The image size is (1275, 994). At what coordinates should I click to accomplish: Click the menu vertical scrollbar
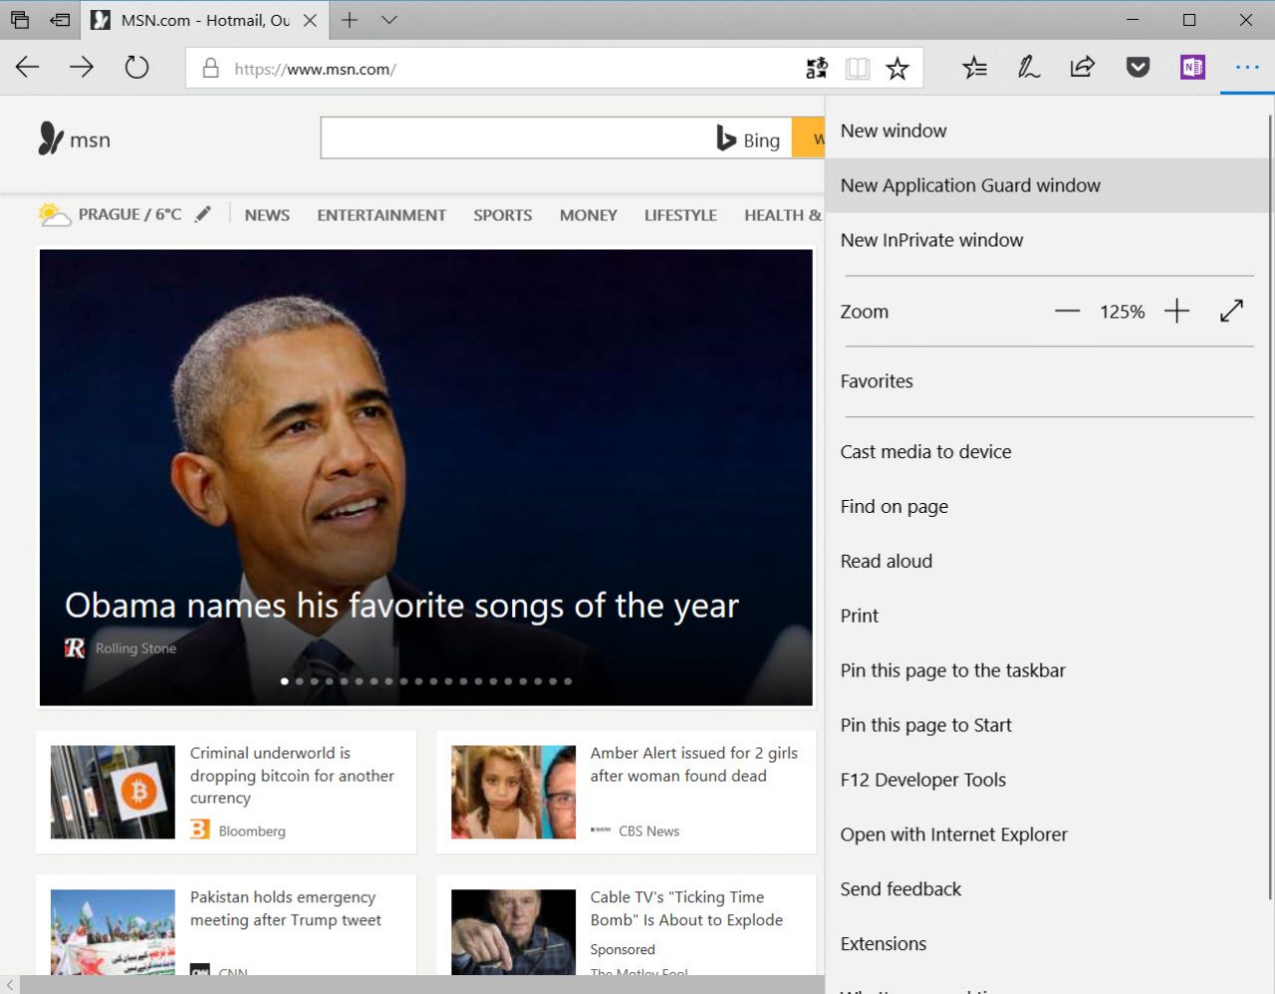(x=1270, y=508)
